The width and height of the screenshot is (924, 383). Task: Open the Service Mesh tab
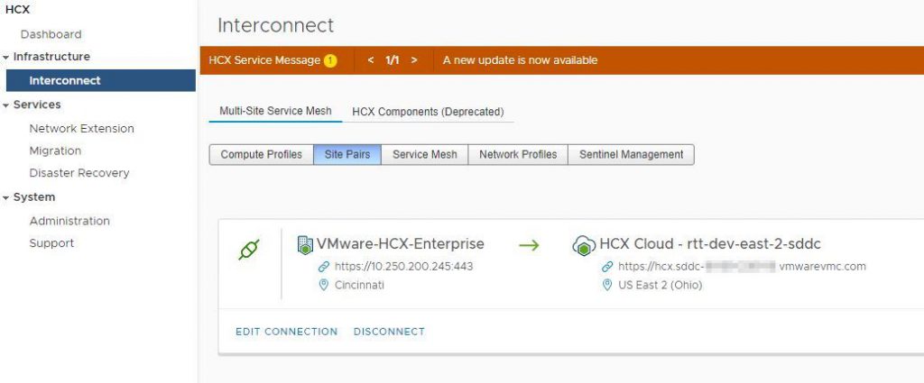(x=425, y=155)
